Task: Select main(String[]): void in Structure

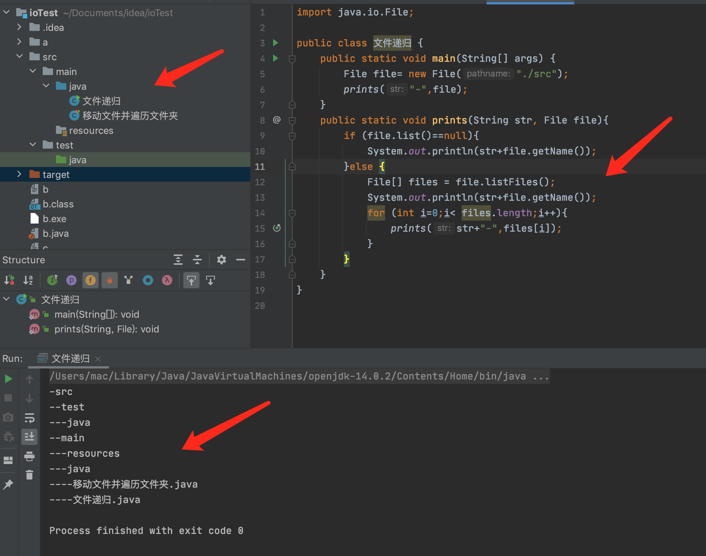Action: tap(96, 314)
